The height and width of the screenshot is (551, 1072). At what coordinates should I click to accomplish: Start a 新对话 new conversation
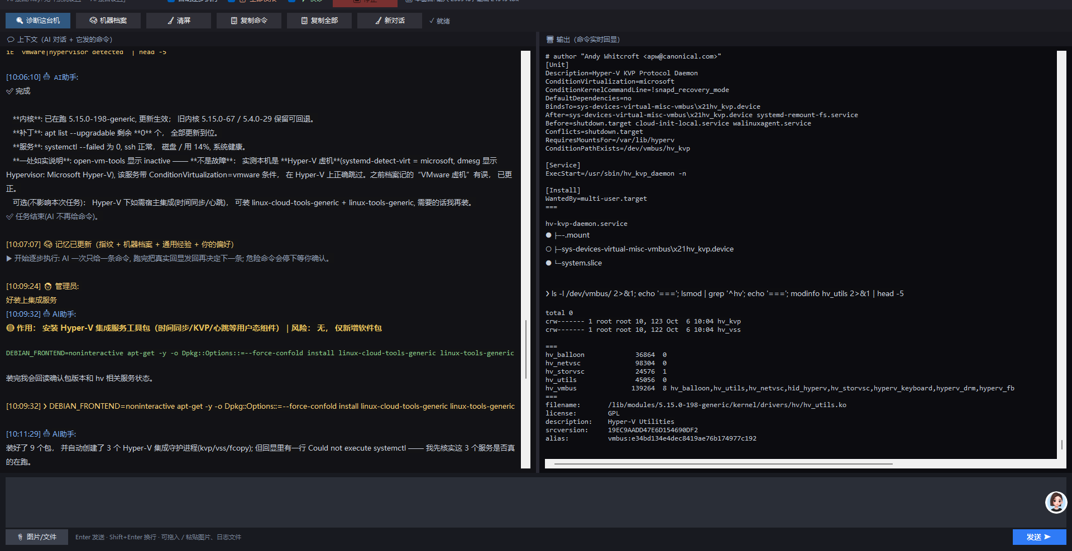pos(390,21)
